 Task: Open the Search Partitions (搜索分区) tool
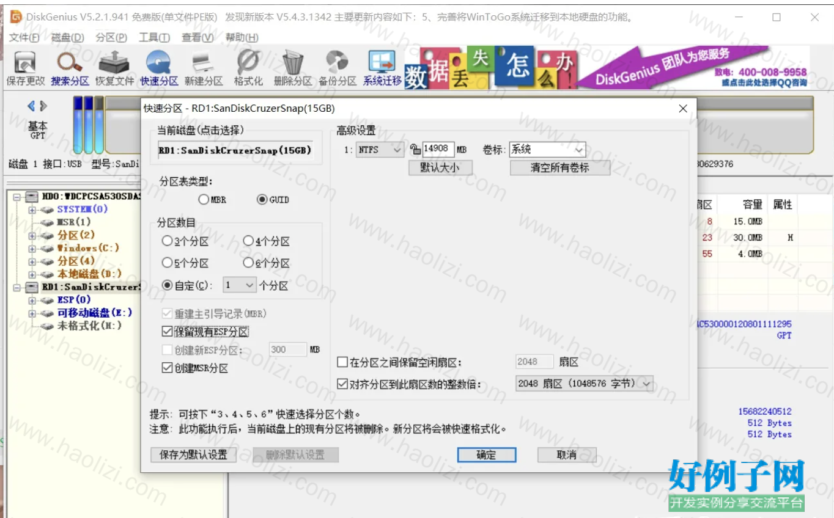tap(70, 68)
